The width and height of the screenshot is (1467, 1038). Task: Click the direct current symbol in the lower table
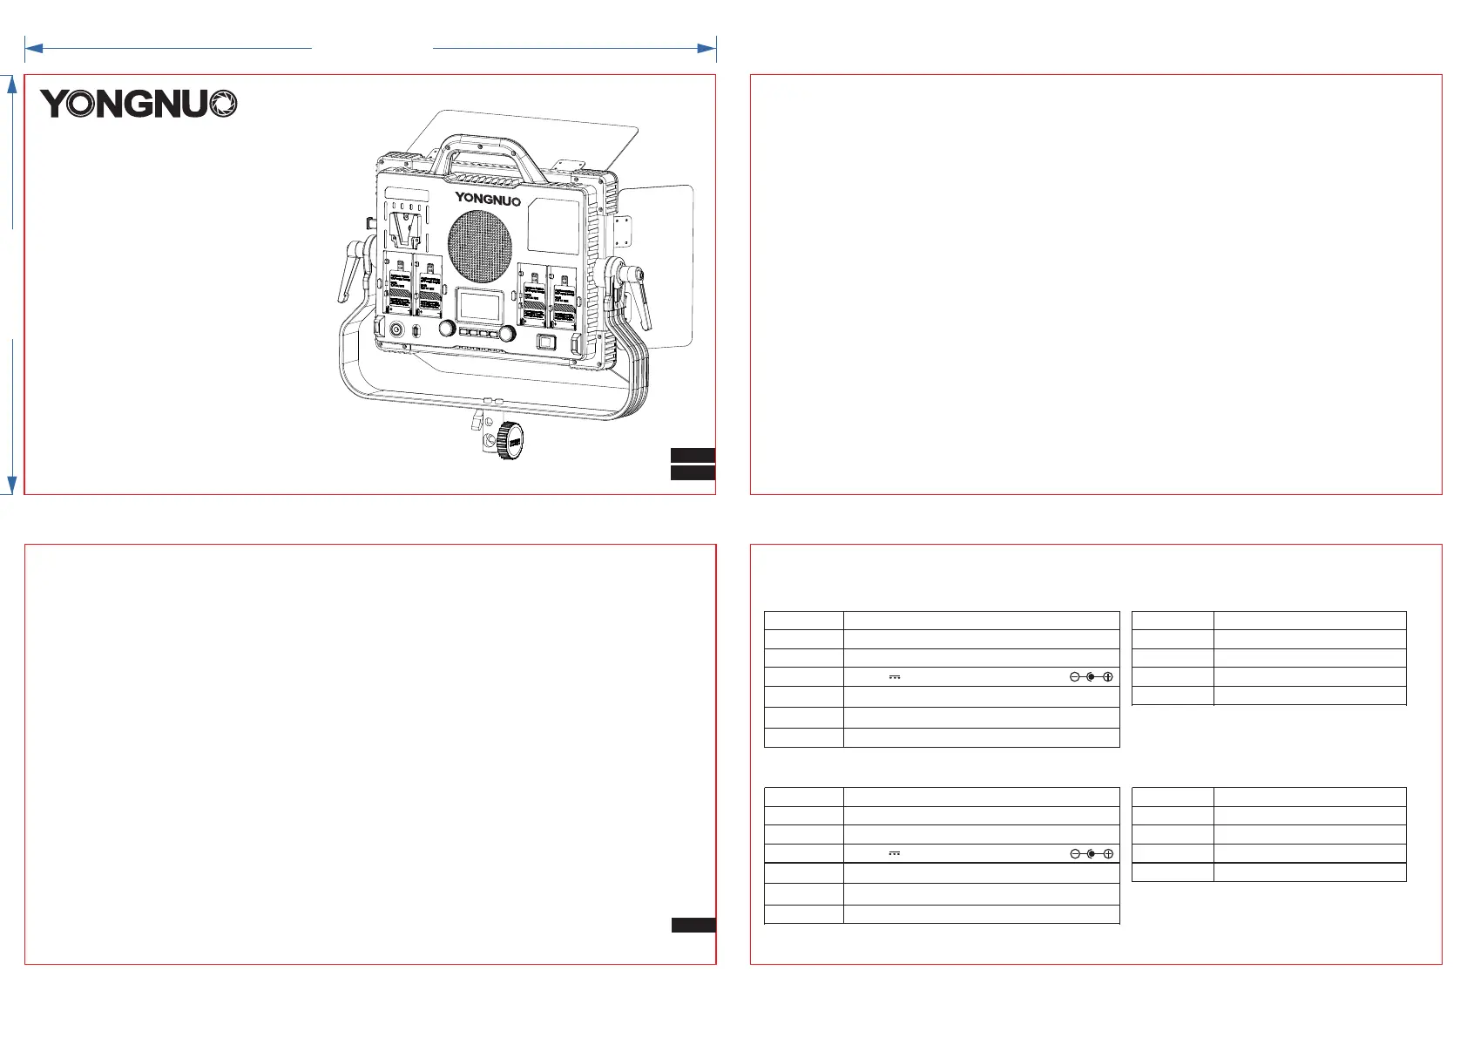[894, 853]
